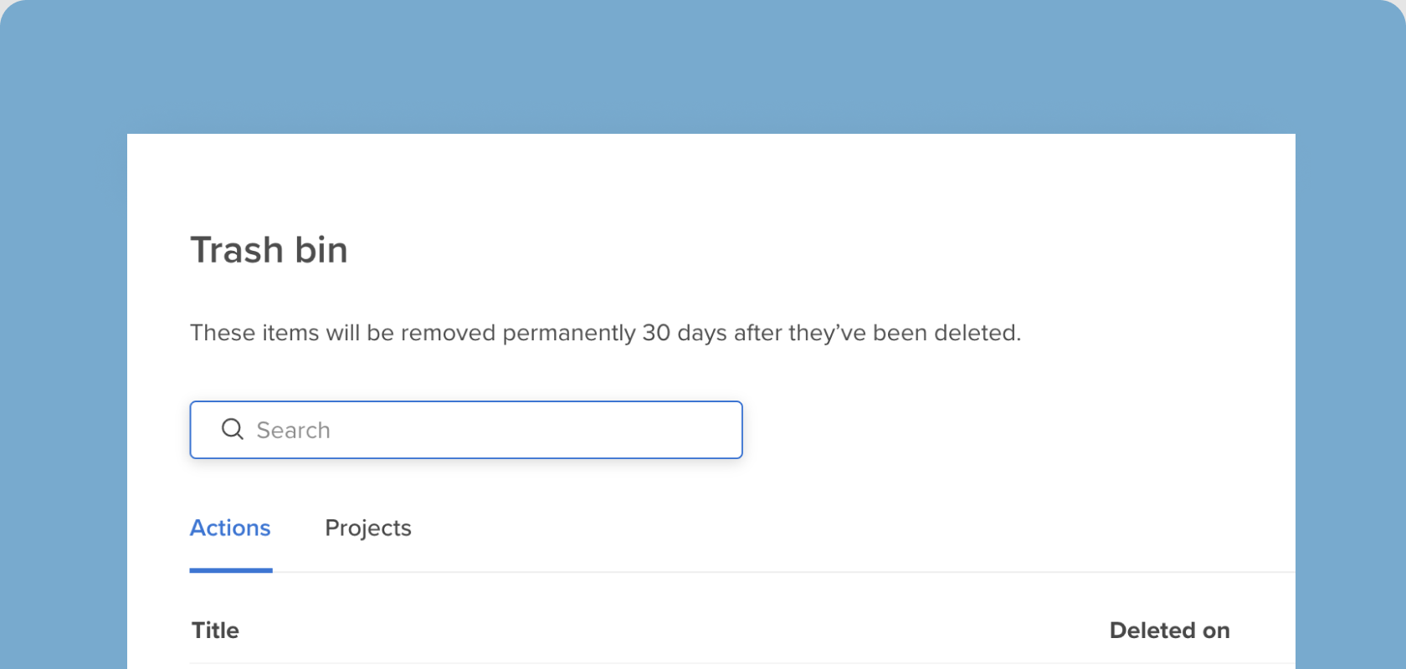This screenshot has height=669, width=1406.
Task: Click the word 'permanently' in the notice
Action: point(569,334)
